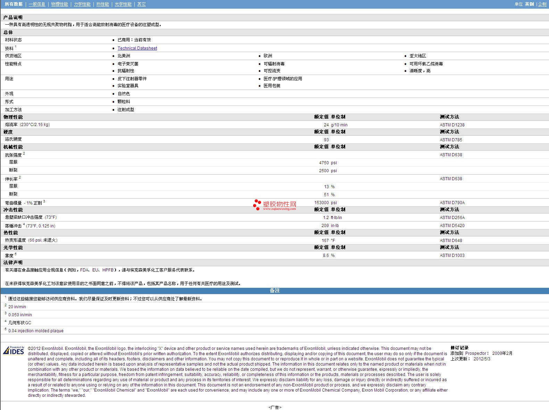Click the 北美洲 availability entry

[124, 56]
